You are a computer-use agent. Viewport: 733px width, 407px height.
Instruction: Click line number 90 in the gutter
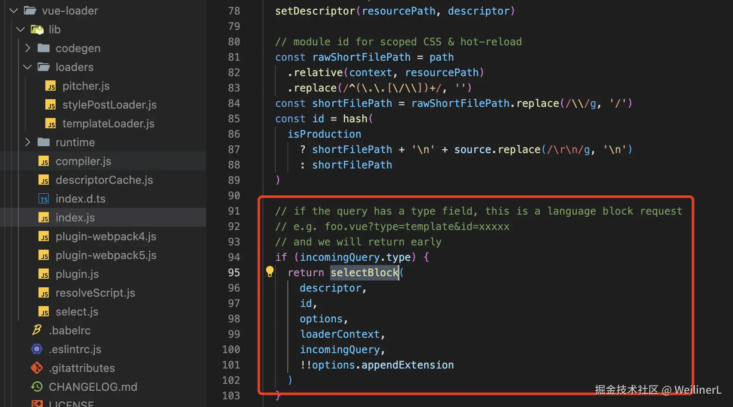click(x=234, y=195)
